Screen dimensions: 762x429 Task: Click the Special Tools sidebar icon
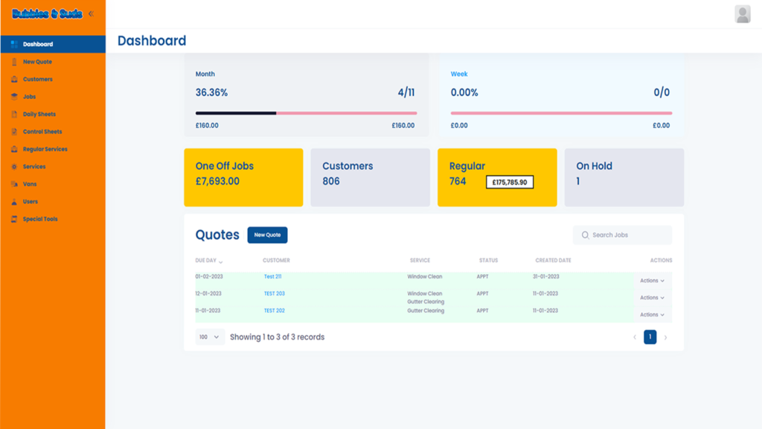14,219
